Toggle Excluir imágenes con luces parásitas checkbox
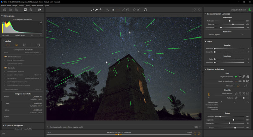 [x=5, y=85]
